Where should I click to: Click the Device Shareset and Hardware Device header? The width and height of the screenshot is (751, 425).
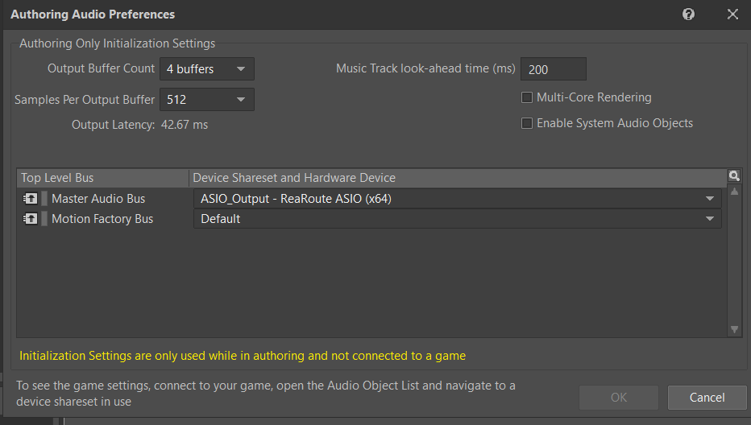458,178
